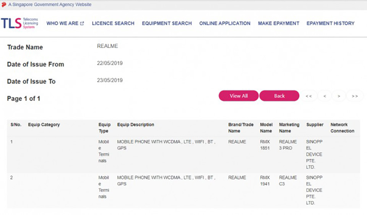The image size is (367, 215).
Task: Click row 1 equipment description text
Action: [x=166, y=145]
